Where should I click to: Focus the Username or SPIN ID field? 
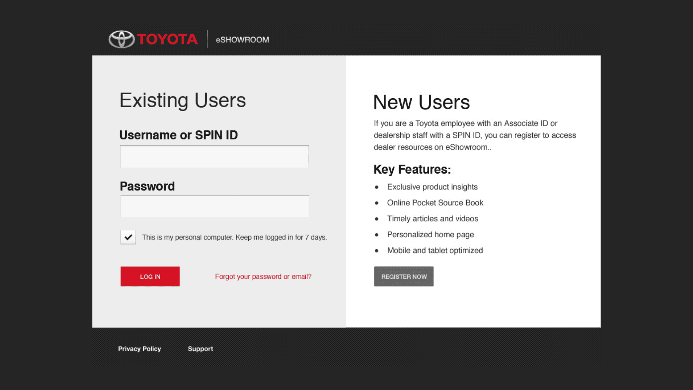click(x=214, y=157)
